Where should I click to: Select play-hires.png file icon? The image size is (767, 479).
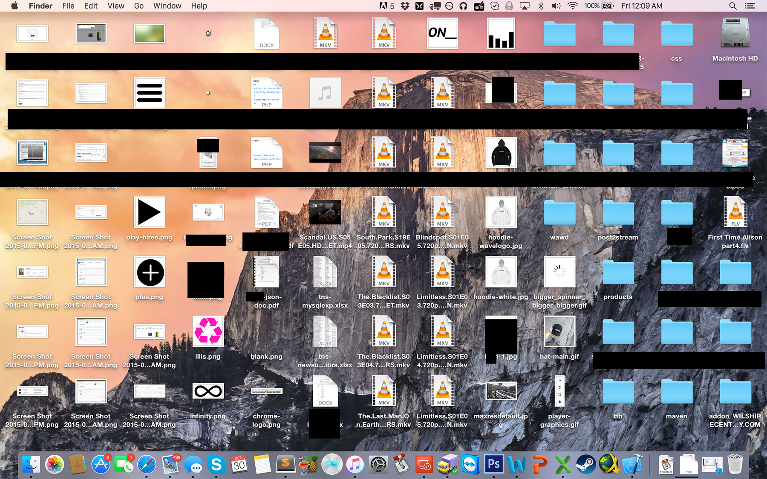pos(150,212)
